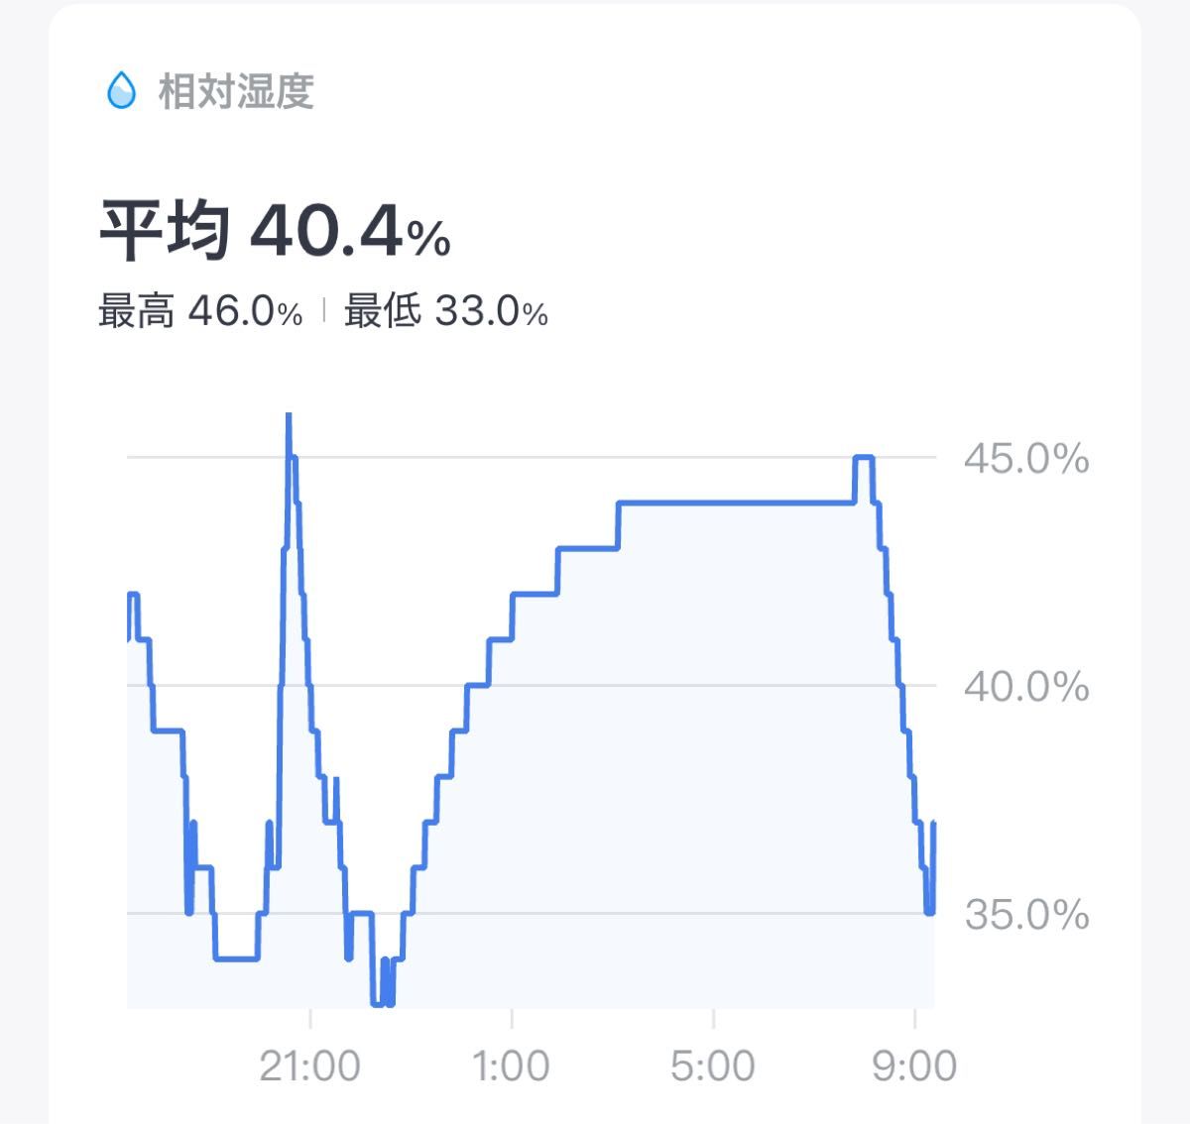Select the 相对湿度 card title

pyautogui.click(x=236, y=92)
